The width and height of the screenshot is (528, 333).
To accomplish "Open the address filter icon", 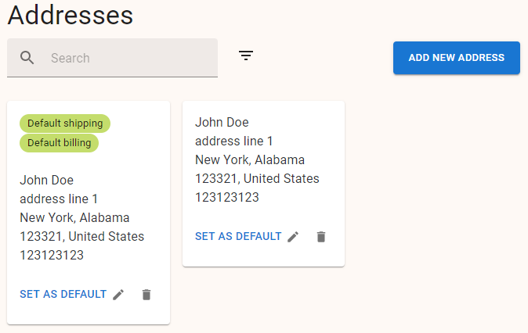I will tap(246, 55).
